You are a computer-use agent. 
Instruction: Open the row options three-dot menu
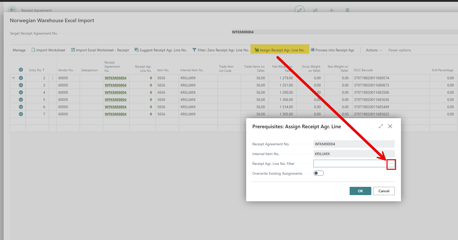[x=53, y=78]
